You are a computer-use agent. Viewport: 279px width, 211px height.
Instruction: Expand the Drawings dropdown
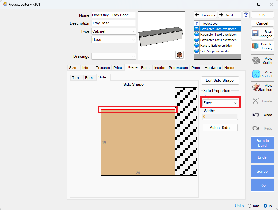[114, 56]
